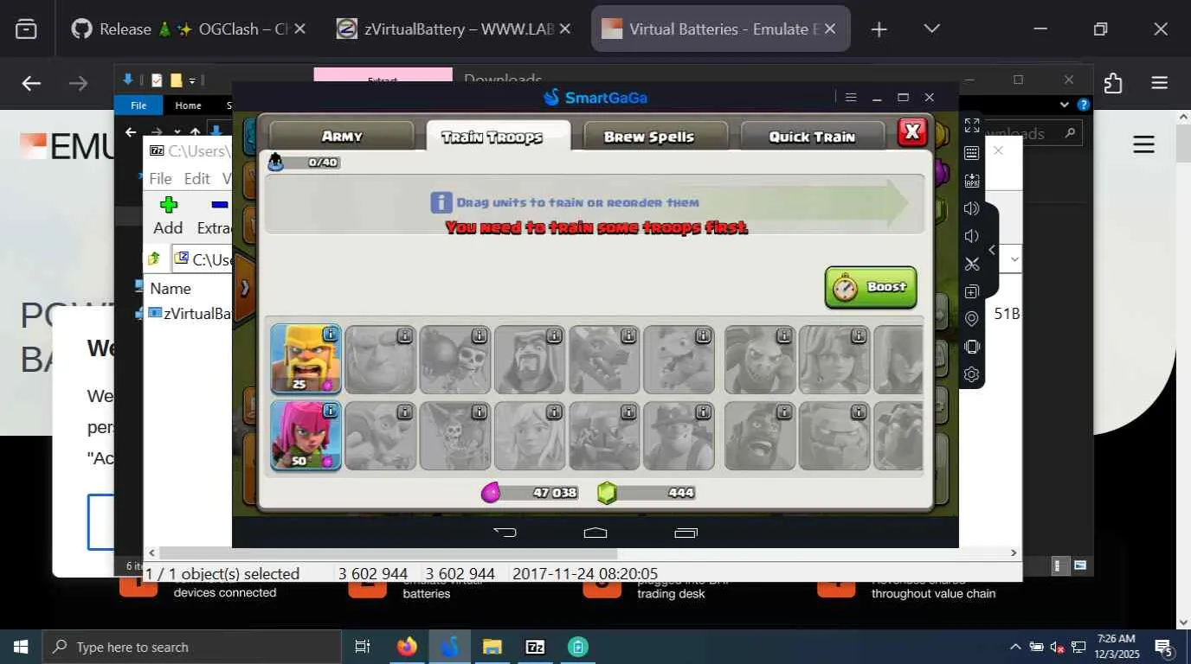This screenshot has height=664, width=1191.
Task: Open the browser application menu
Action: pos(1160,83)
